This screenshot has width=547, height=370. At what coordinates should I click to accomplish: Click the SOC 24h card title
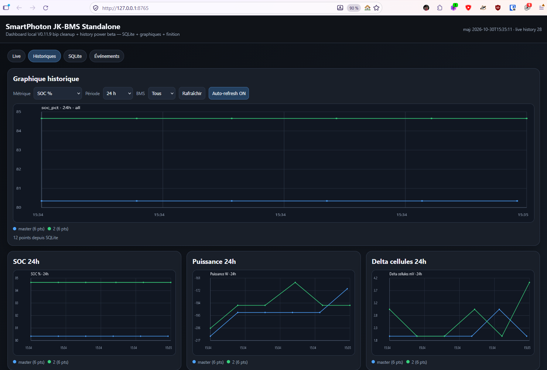26,261
